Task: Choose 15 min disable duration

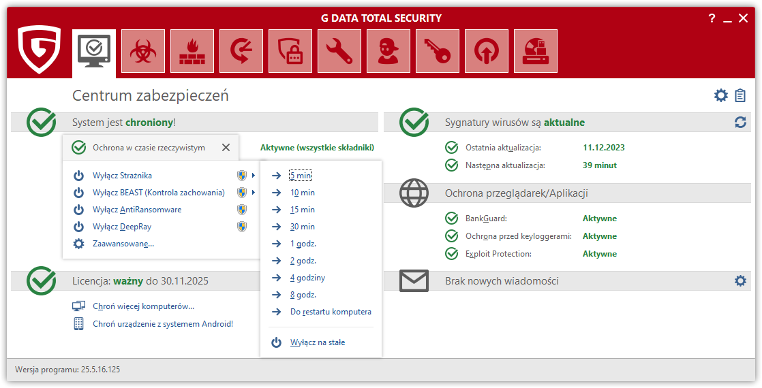Action: point(303,210)
